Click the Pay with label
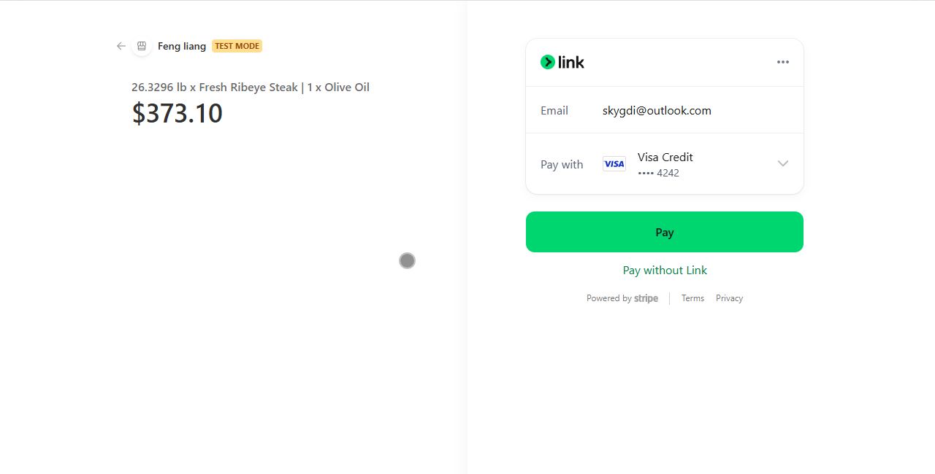The height and width of the screenshot is (474, 935). [x=562, y=165]
